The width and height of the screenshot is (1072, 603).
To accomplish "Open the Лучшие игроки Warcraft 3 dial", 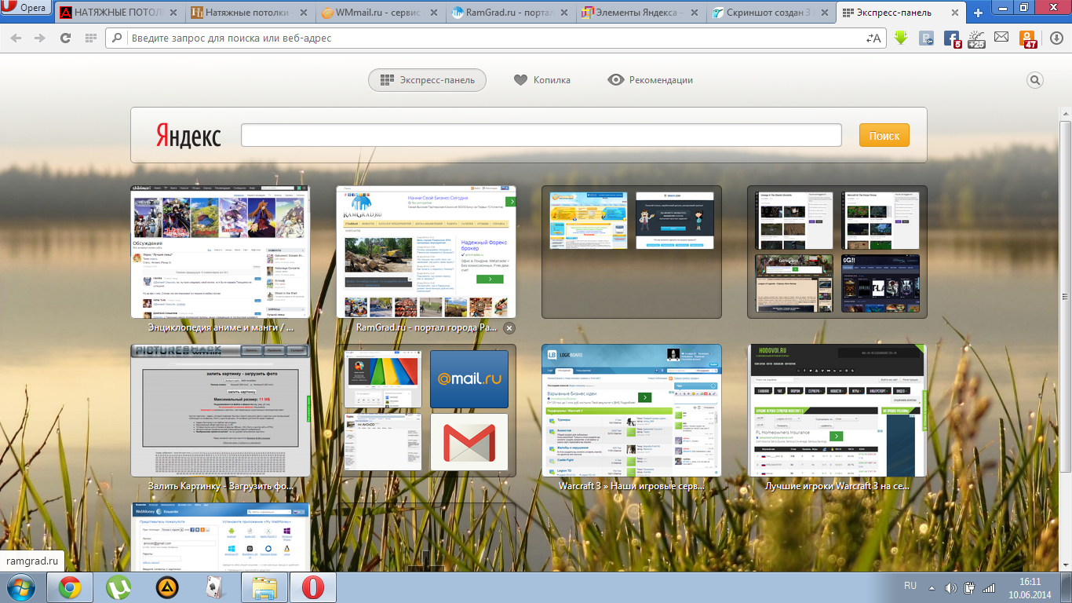I will pyautogui.click(x=837, y=411).
